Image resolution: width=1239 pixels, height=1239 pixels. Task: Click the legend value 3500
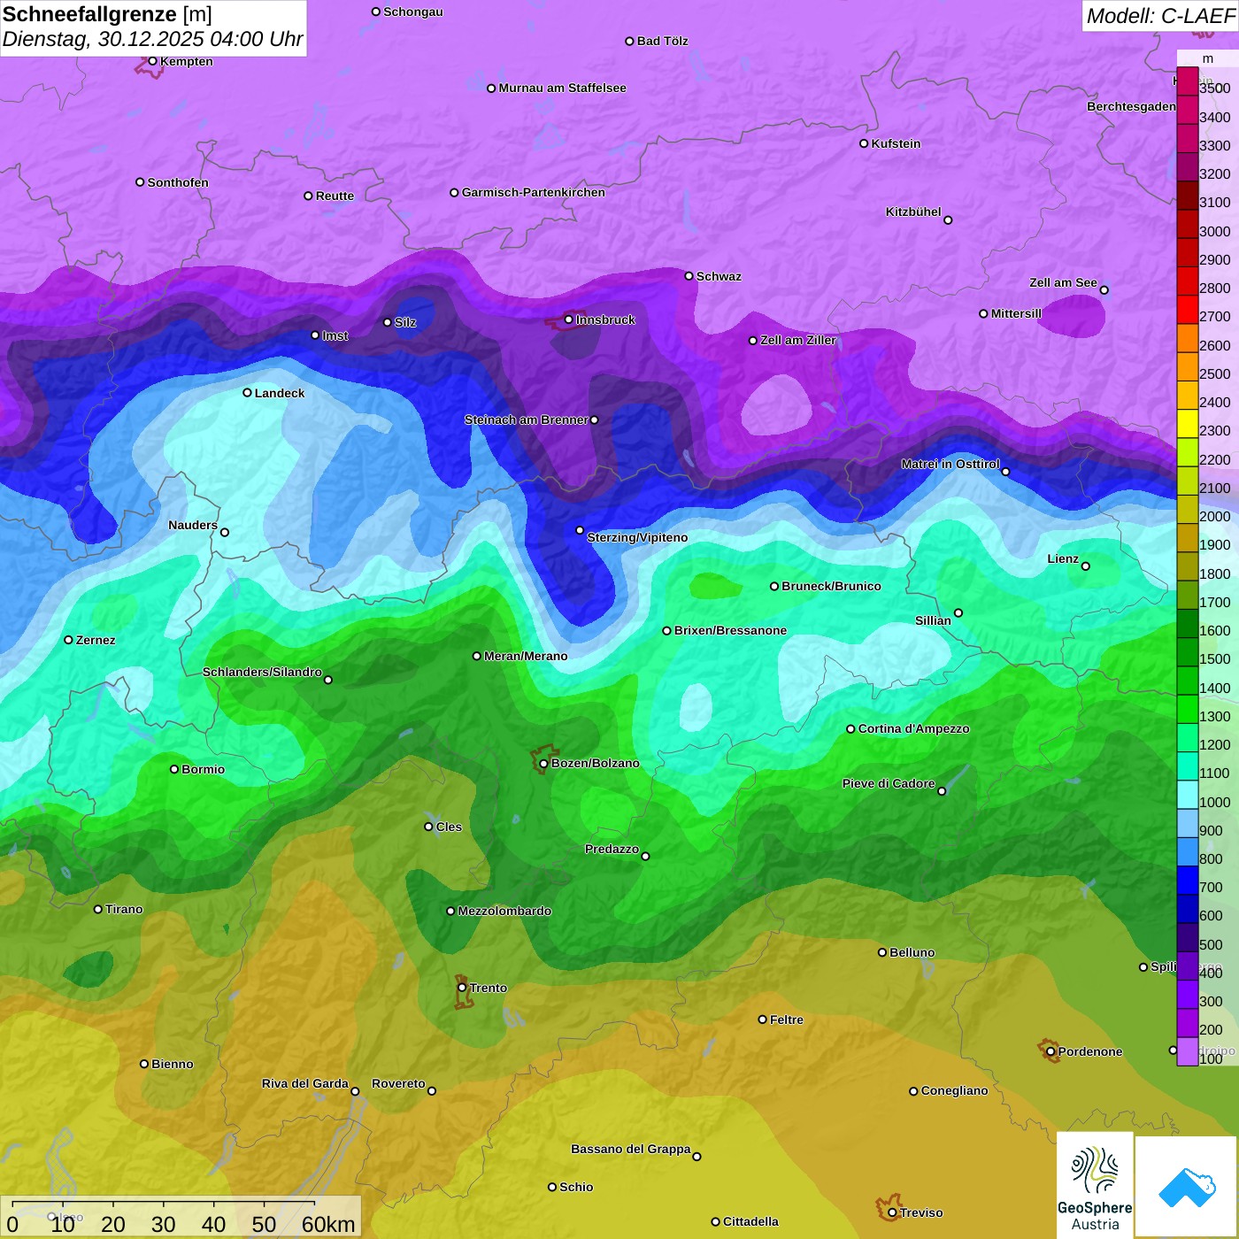coord(1214,88)
